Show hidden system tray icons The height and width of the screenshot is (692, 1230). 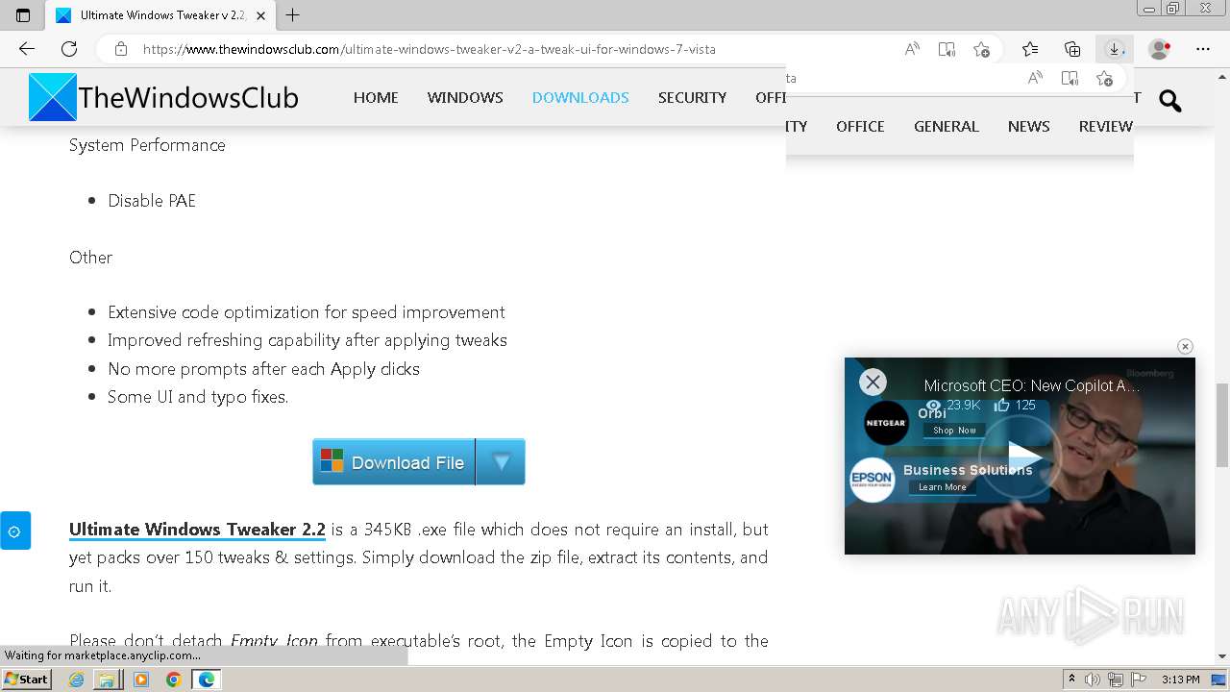click(x=1071, y=680)
